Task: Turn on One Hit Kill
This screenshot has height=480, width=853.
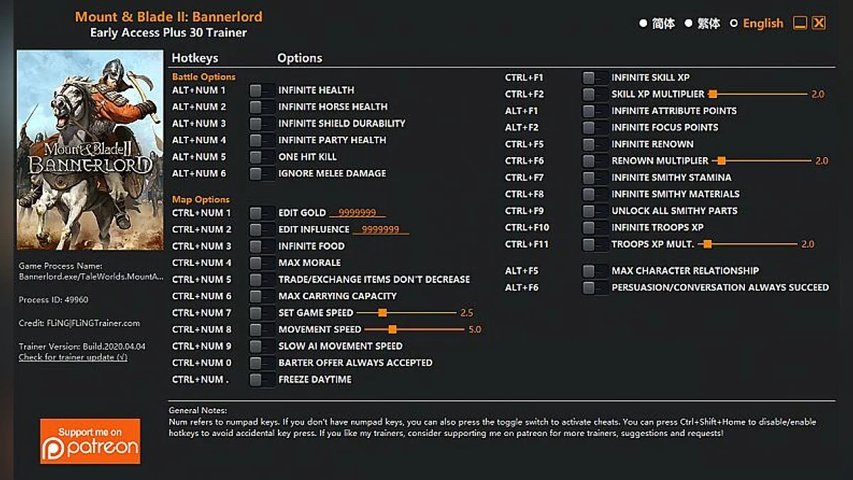Action: 262,156
